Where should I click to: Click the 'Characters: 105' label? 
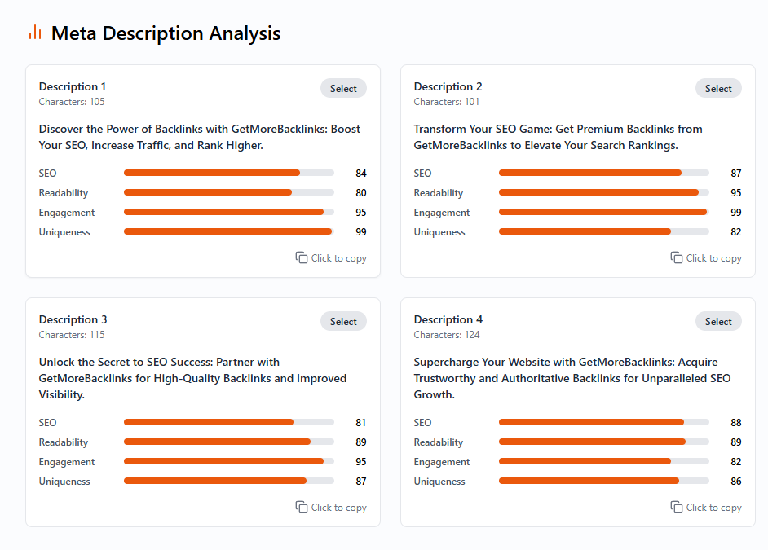click(72, 102)
